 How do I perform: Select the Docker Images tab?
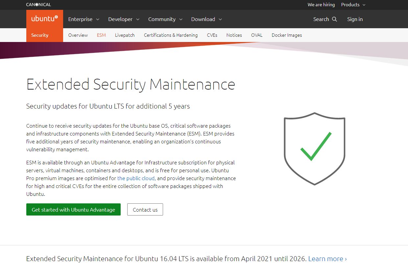point(287,35)
